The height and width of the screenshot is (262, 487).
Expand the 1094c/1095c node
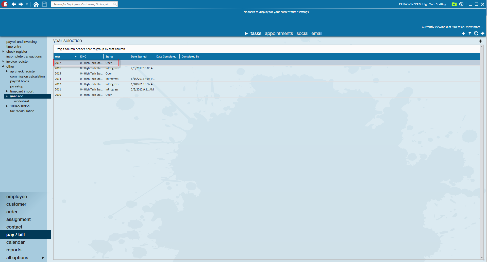7,106
